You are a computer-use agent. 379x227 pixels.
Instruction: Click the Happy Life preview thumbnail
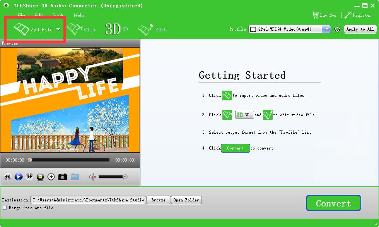[x=70, y=100]
